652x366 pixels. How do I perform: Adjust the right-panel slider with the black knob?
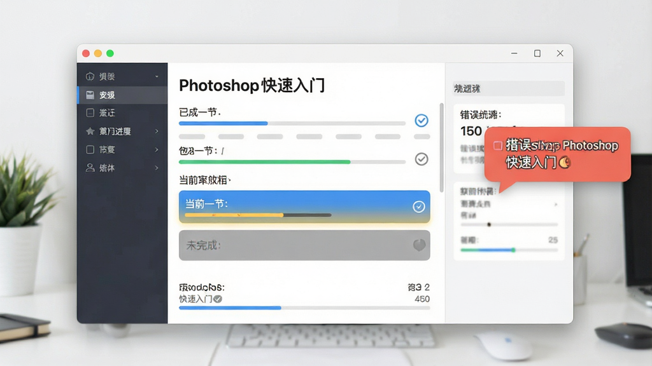509,224
